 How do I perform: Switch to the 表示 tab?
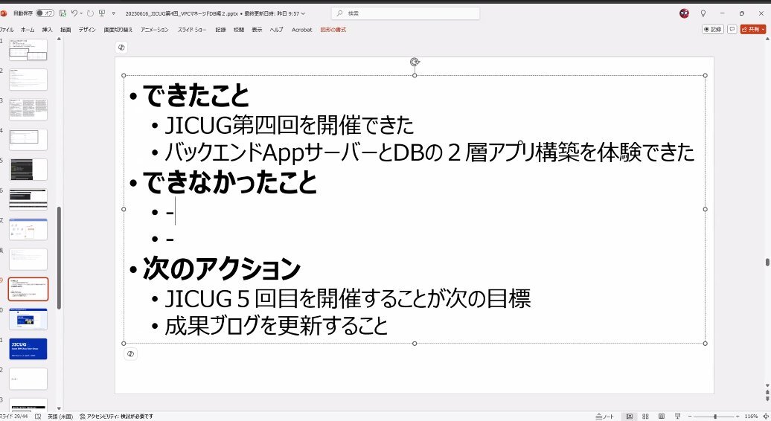click(x=257, y=30)
